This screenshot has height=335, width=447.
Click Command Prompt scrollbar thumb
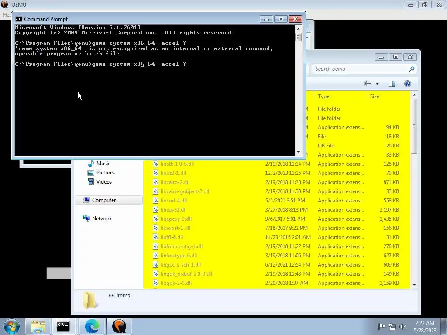[299, 37]
